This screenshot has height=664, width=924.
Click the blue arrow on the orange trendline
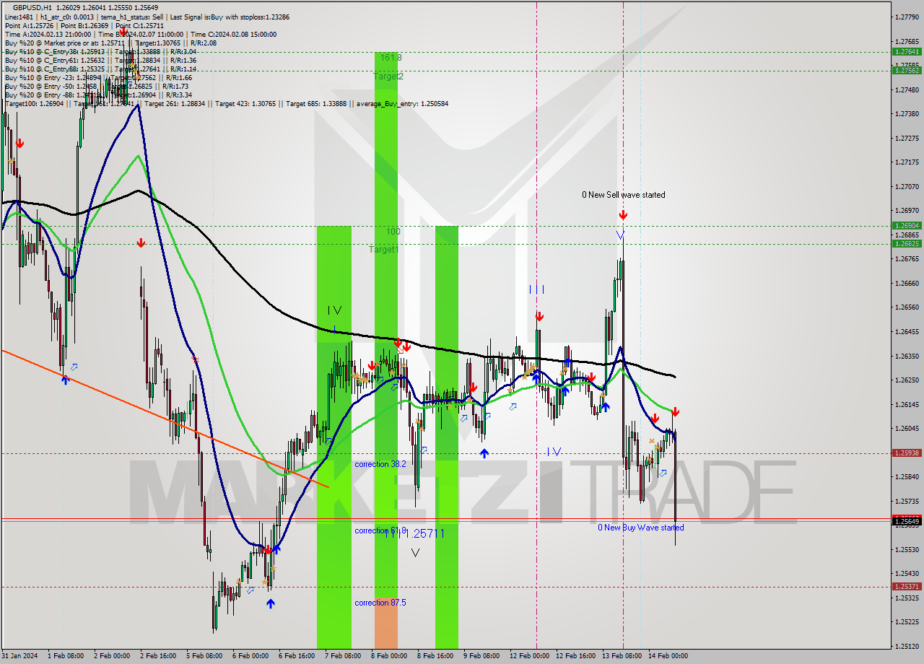[65, 379]
